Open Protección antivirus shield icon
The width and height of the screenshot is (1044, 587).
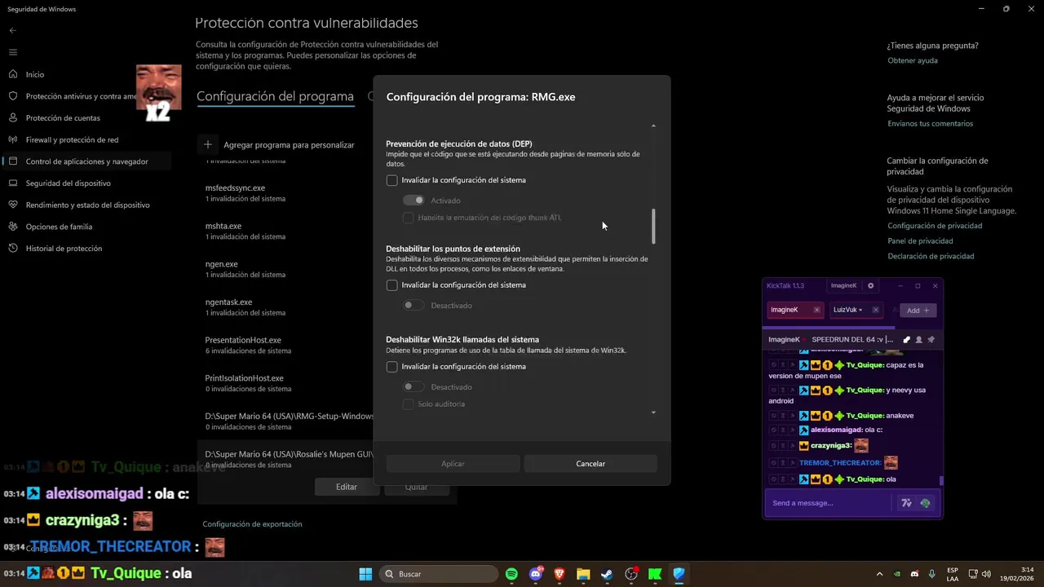(x=13, y=96)
